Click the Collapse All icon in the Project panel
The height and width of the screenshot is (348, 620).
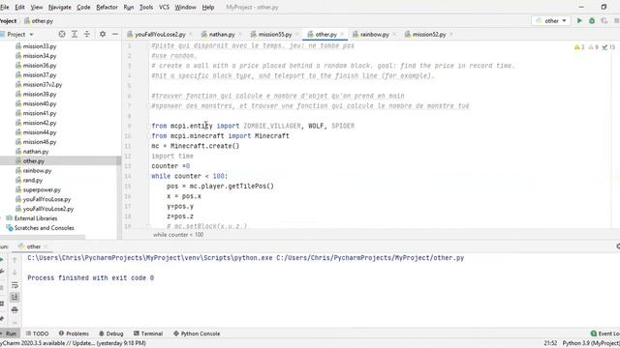(87, 35)
